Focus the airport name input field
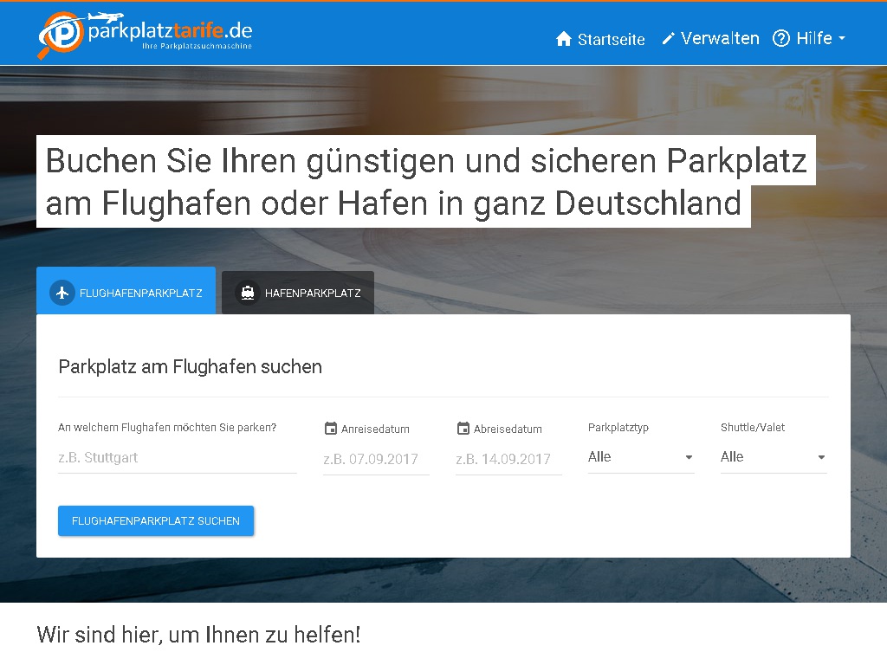The image size is (887, 665). coord(177,457)
